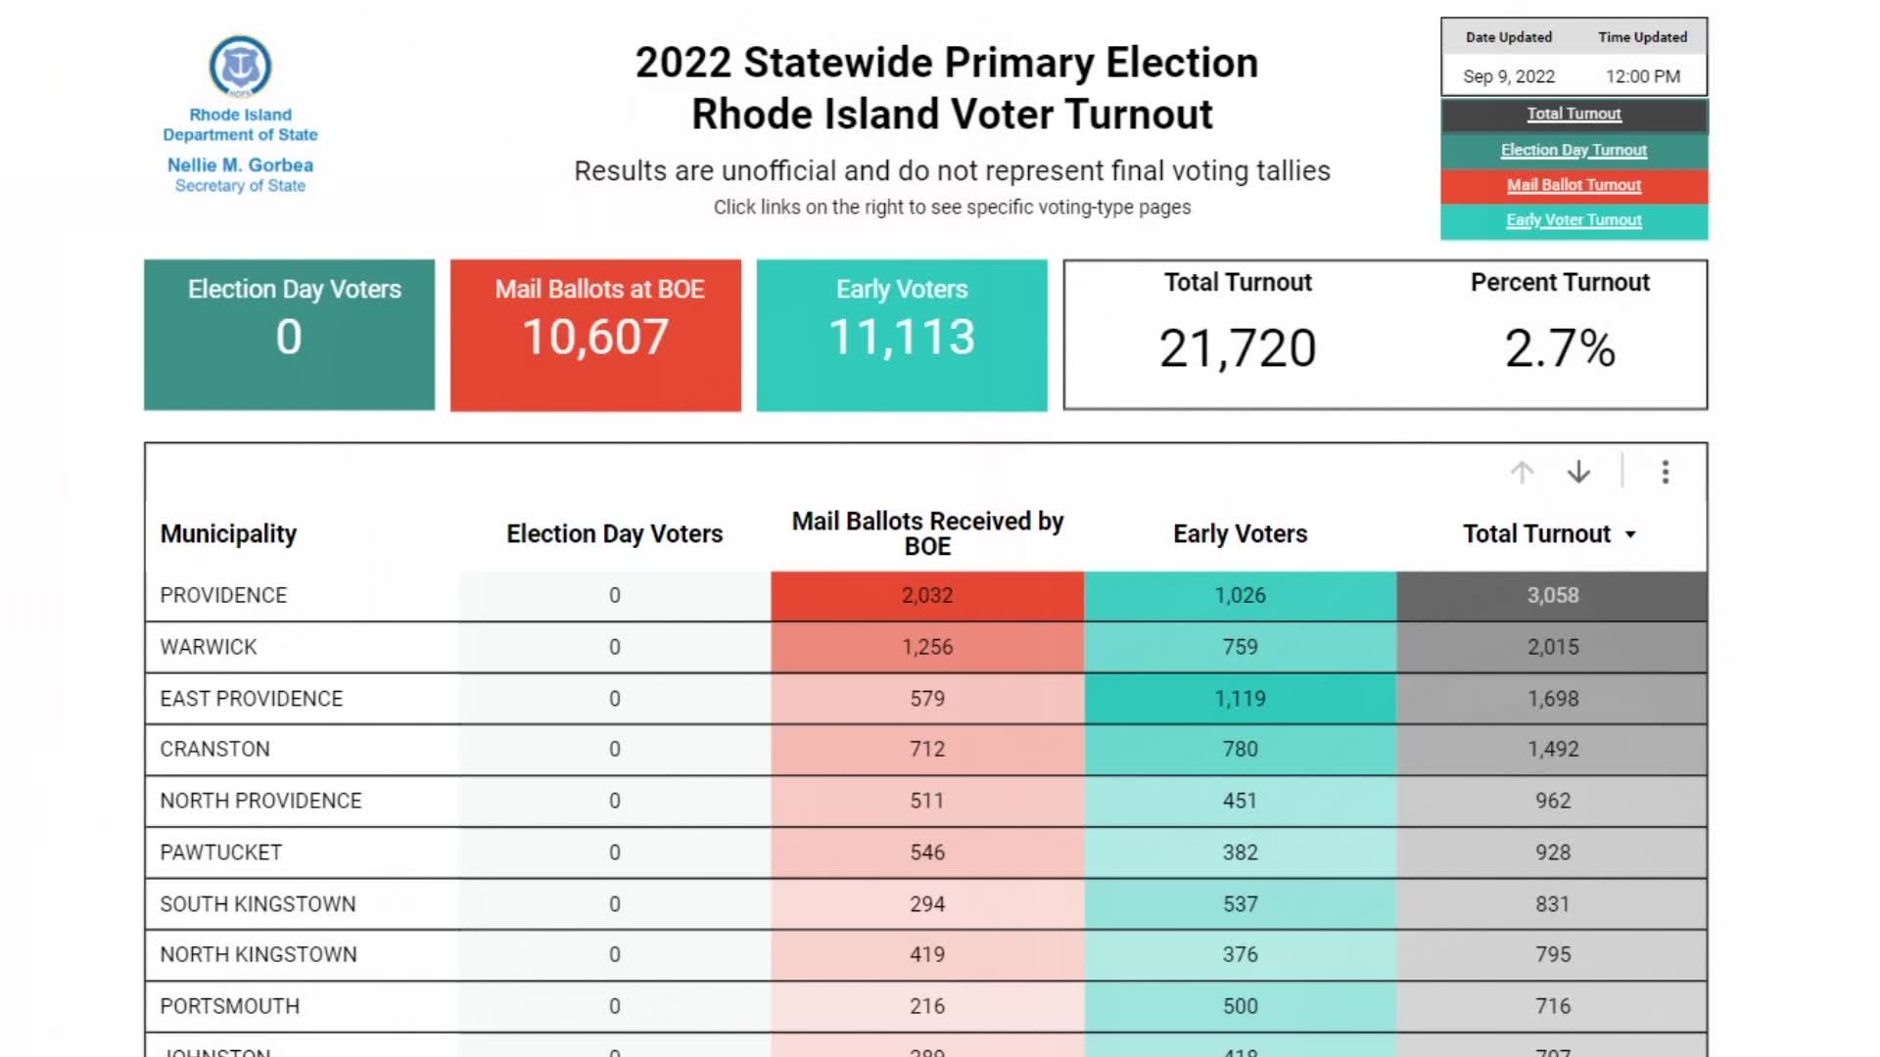Click the Sep 9, 2022 Date Updated cell
Viewport: 1880px width, 1057px height.
[x=1508, y=75]
